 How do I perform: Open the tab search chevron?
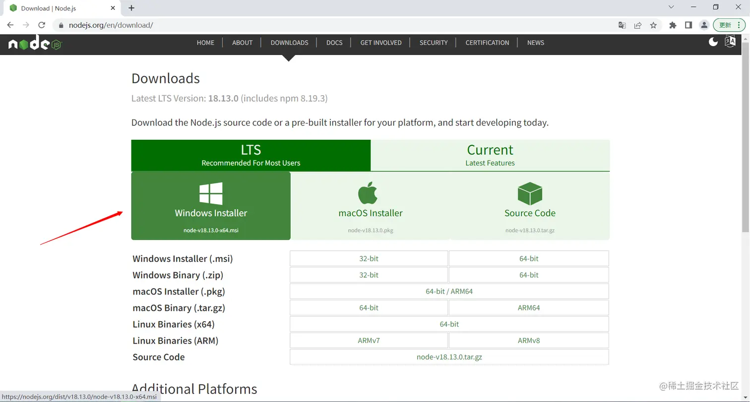point(671,7)
